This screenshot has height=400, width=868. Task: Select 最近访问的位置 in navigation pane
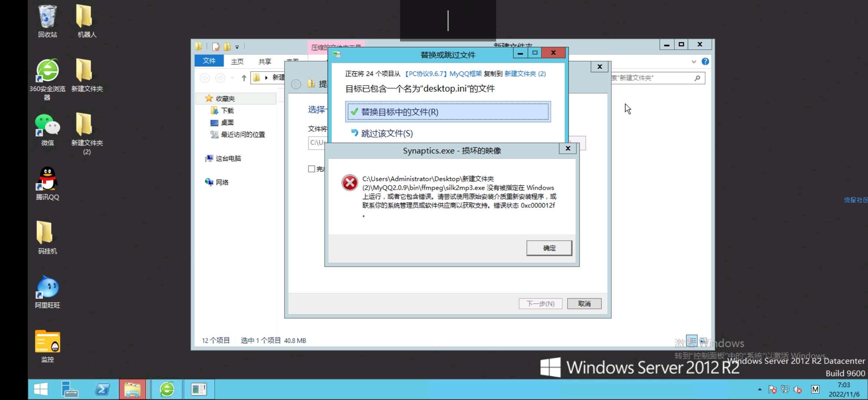pos(238,134)
